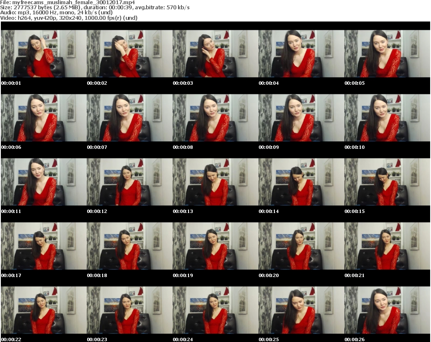
Task: Select the thumbnail frame at 00:00:14
Action: (301, 182)
